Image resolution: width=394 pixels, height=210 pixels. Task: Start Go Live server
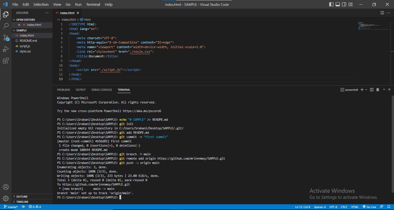(x=369, y=207)
